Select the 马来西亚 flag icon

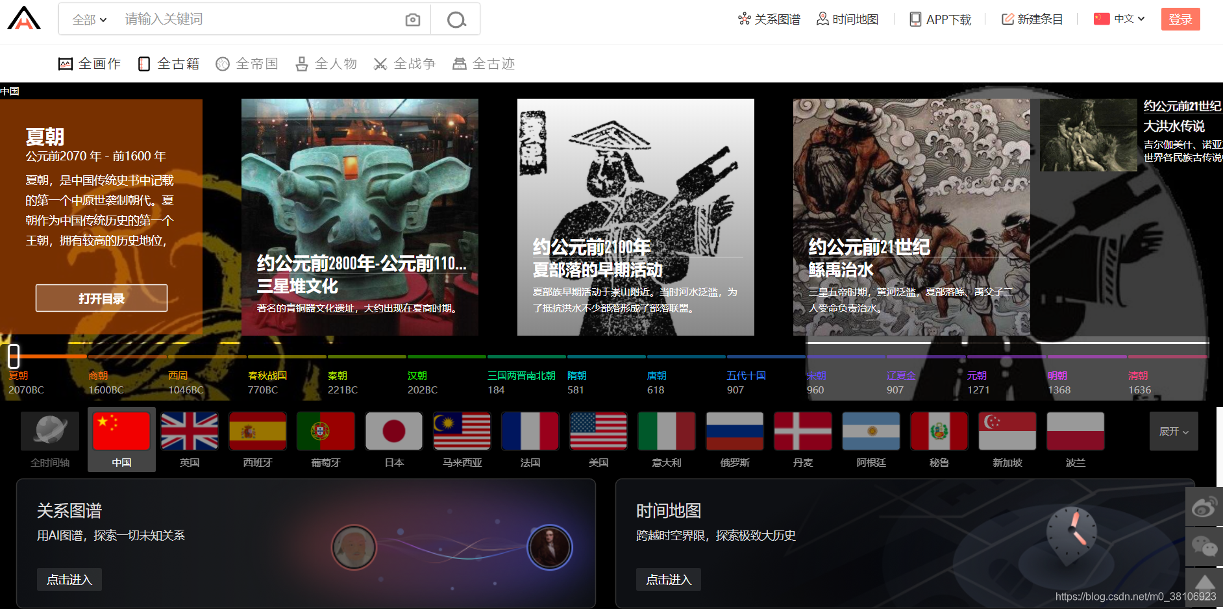462,431
